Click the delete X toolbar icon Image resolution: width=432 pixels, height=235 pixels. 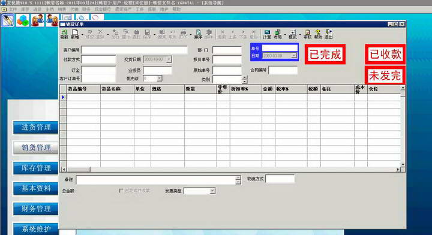pyautogui.click(x=100, y=34)
